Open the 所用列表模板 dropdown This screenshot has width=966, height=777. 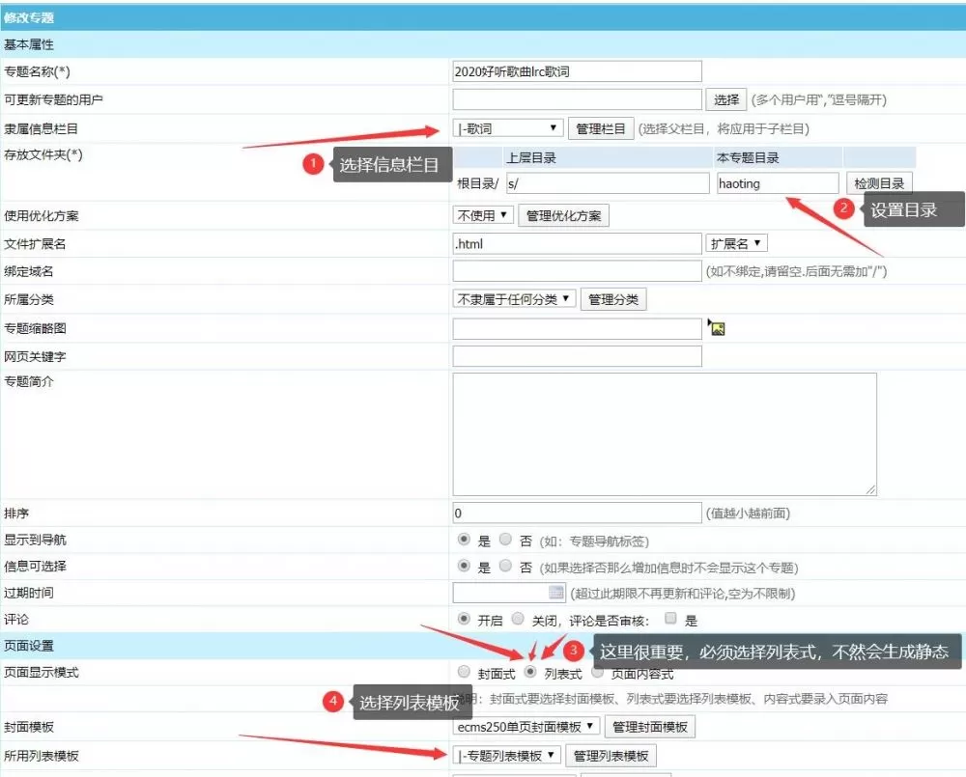pos(506,756)
